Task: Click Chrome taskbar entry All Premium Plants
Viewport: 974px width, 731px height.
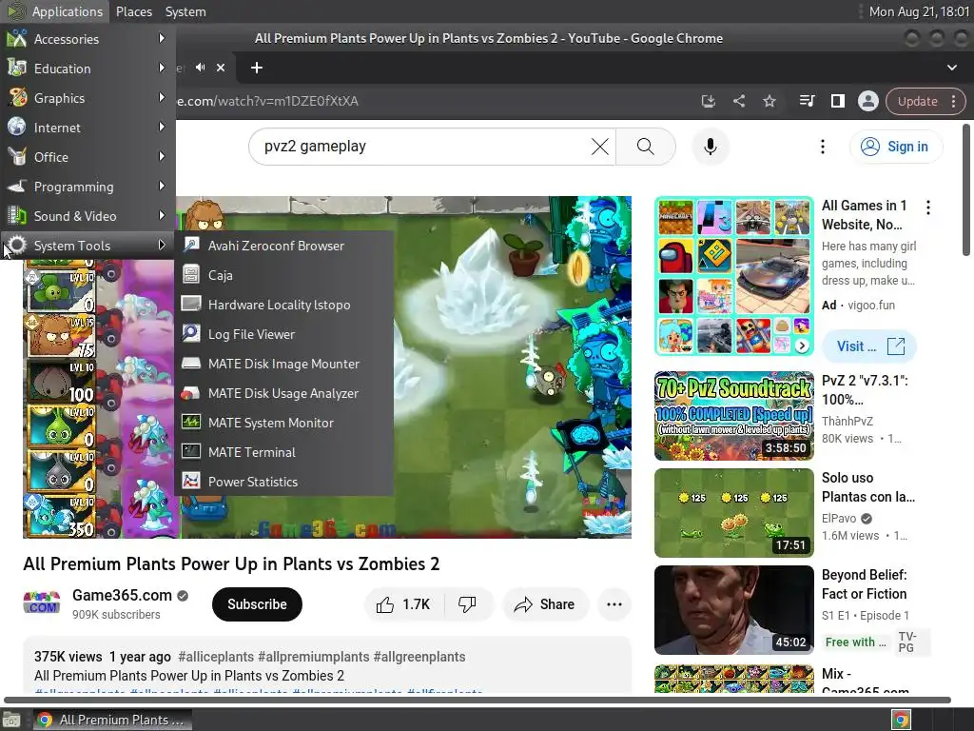Action: [112, 720]
